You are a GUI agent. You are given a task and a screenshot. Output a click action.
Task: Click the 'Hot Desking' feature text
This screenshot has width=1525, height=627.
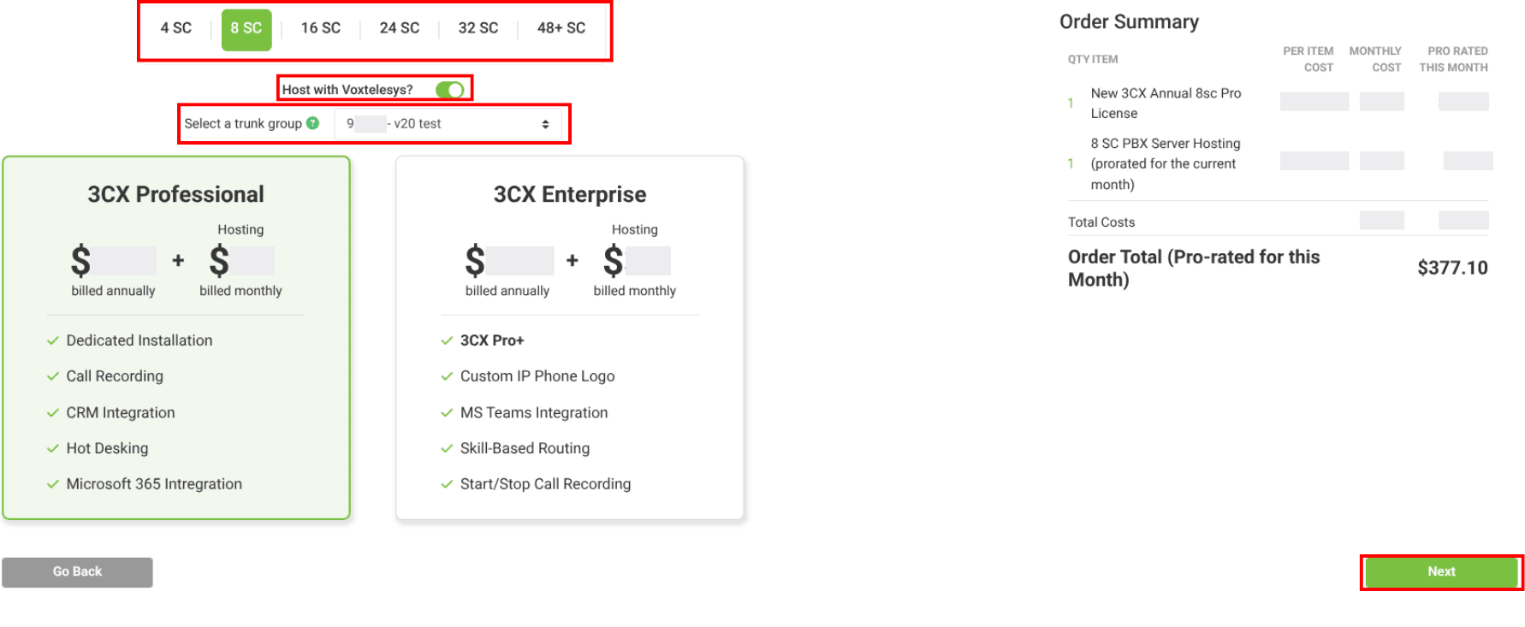107,448
